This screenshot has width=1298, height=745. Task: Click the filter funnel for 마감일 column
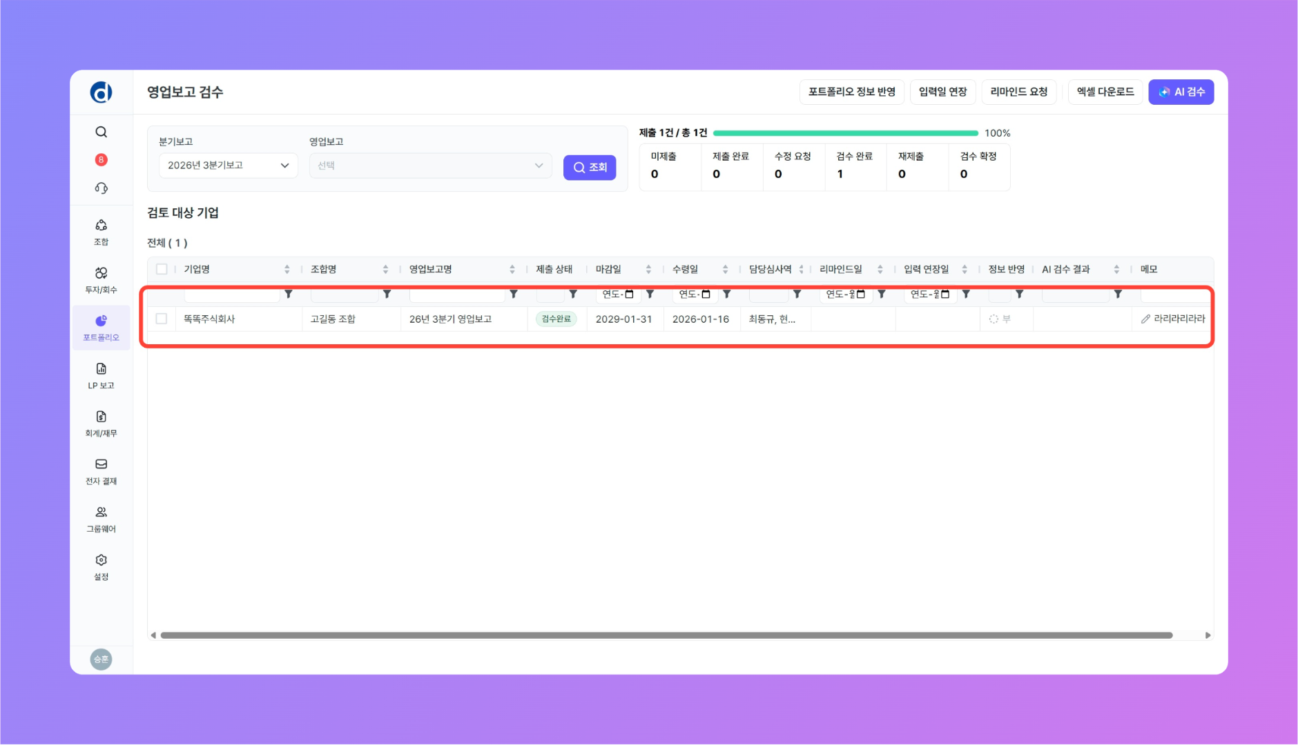point(650,295)
